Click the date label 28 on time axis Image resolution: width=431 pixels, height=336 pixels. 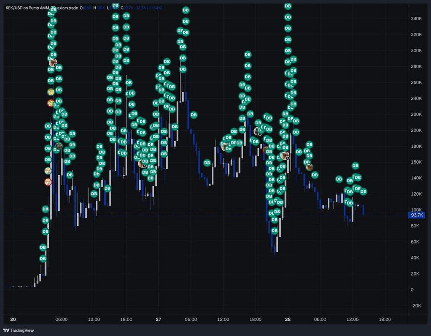point(288,319)
